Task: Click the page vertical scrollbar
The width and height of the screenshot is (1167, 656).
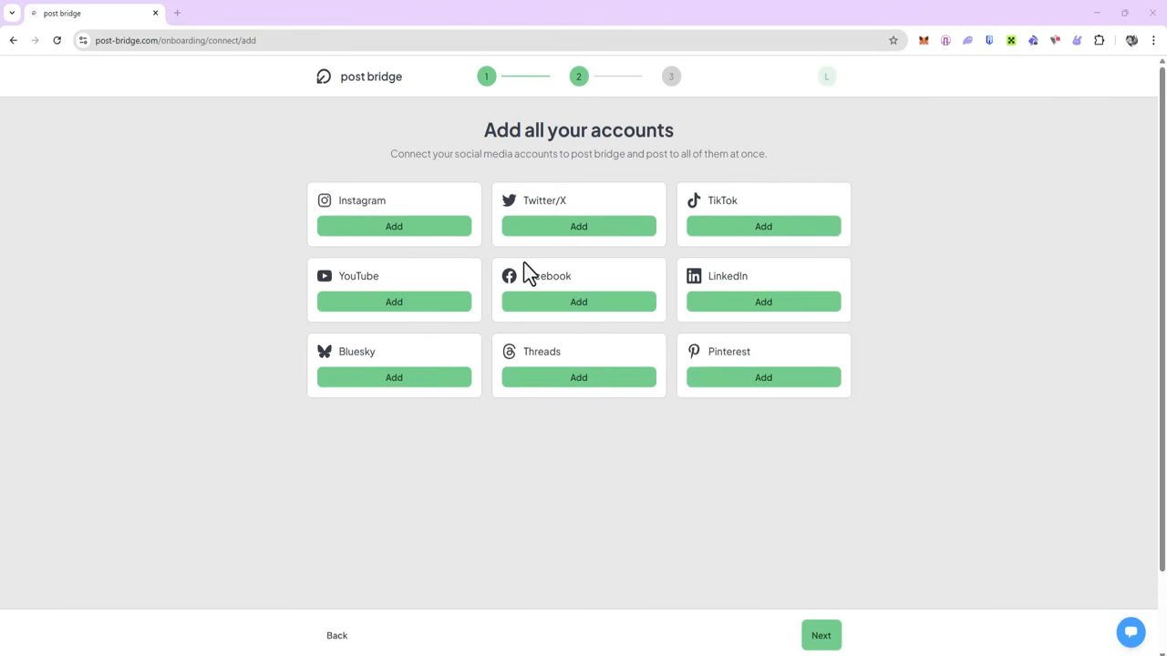Action: point(1162,319)
